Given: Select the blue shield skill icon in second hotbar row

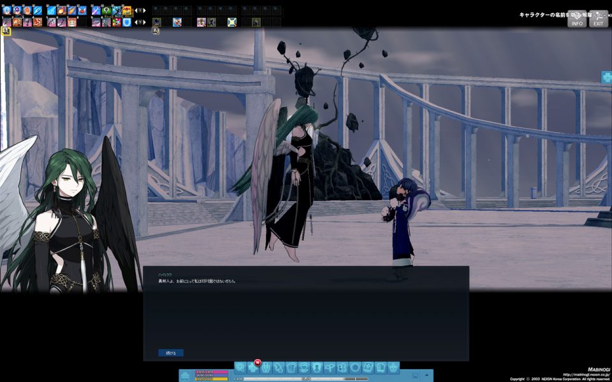Looking at the screenshot, I should pyautogui.click(x=127, y=22).
